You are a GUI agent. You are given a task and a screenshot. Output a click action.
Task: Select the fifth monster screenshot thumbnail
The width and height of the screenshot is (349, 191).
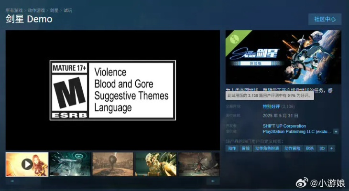click(199, 164)
